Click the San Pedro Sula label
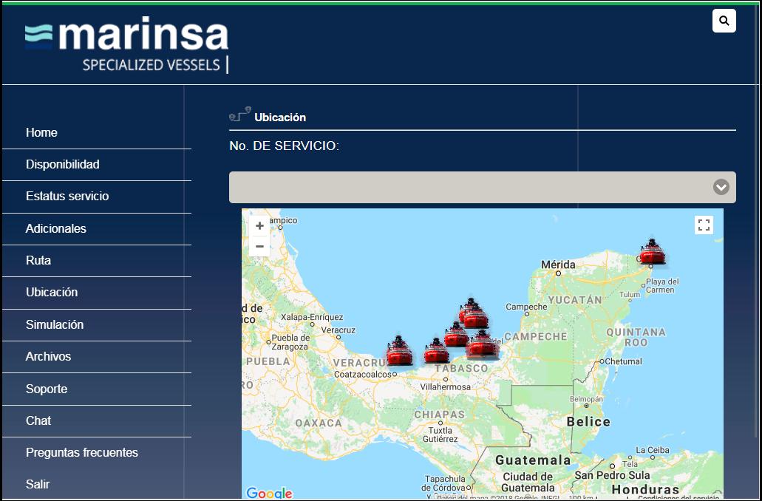The image size is (762, 501). click(612, 474)
